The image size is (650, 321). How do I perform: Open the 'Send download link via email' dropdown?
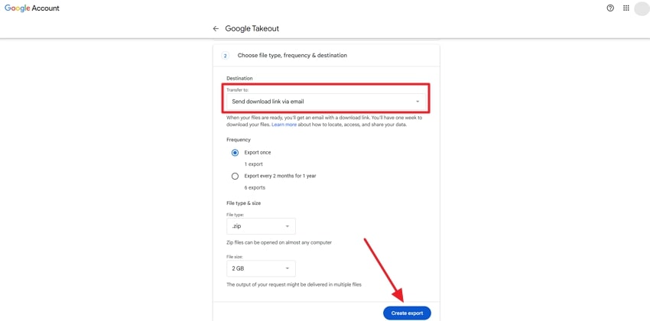pos(325,102)
